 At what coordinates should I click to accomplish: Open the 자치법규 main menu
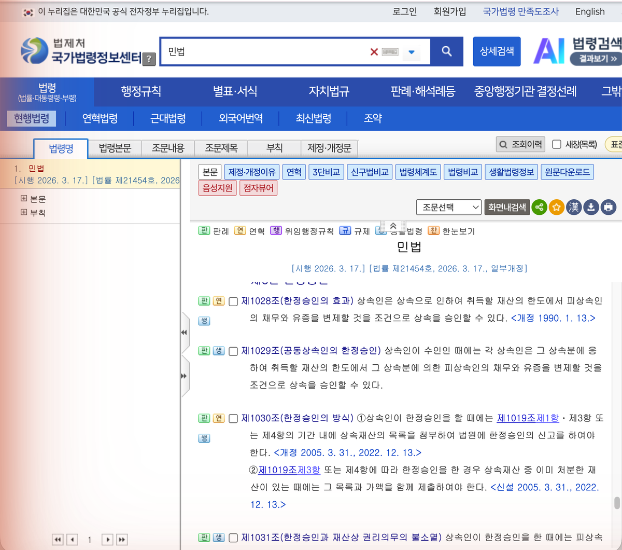[x=329, y=91]
